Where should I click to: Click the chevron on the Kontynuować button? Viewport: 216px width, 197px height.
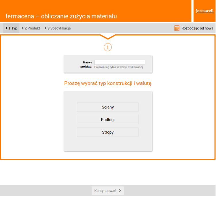(120, 190)
